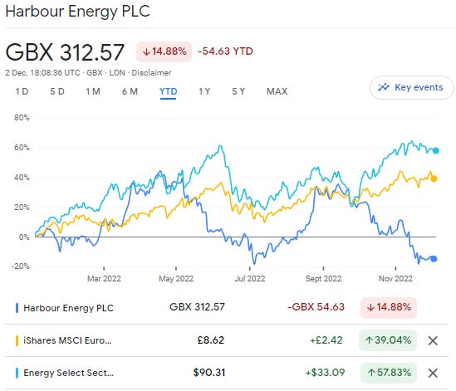Image resolution: width=456 pixels, height=391 pixels.
Task: Click the up 57.83% badge
Action: point(389,373)
